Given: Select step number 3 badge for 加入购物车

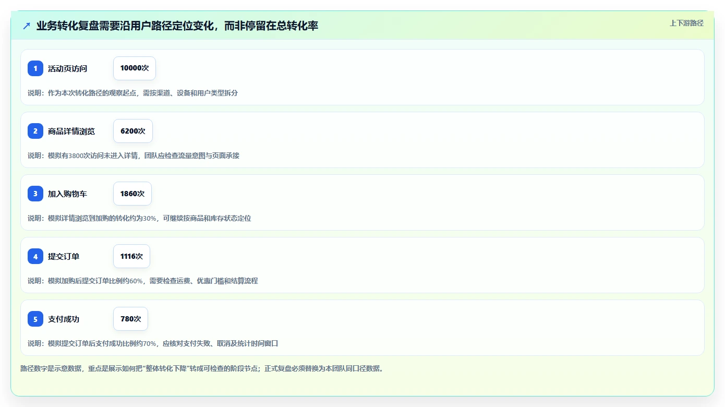Looking at the screenshot, I should pos(35,194).
